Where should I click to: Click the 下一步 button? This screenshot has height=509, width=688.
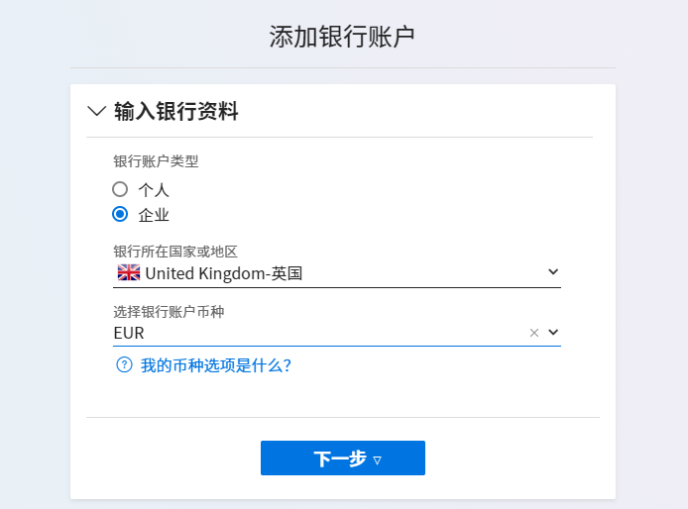point(343,458)
